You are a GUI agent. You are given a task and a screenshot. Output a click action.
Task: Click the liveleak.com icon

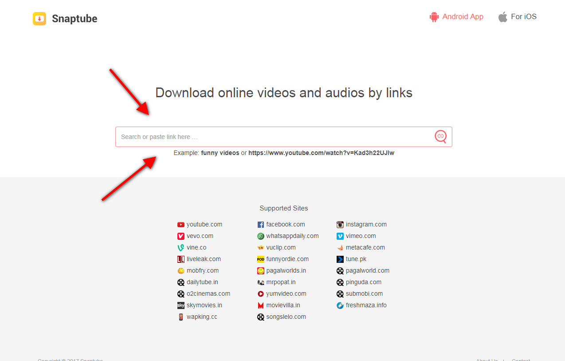point(181,259)
